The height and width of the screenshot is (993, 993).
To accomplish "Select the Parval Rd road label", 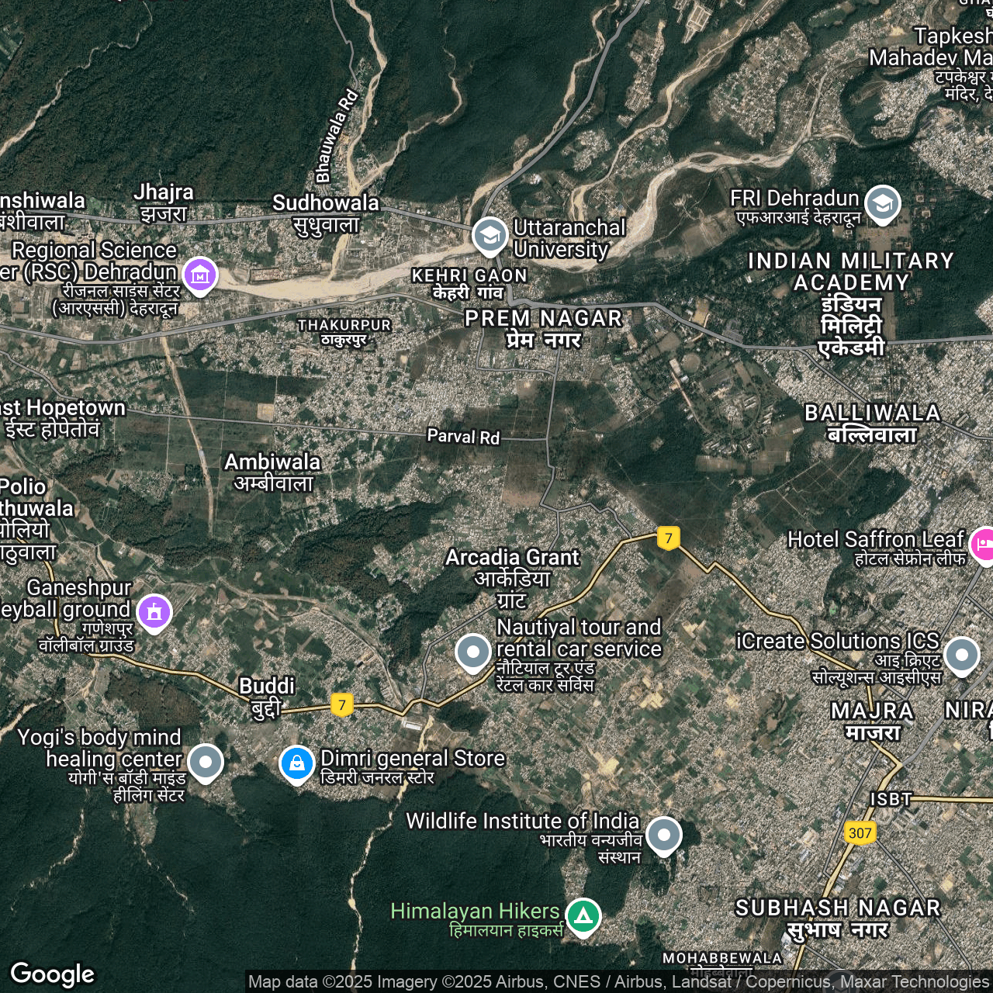I will 463,437.
